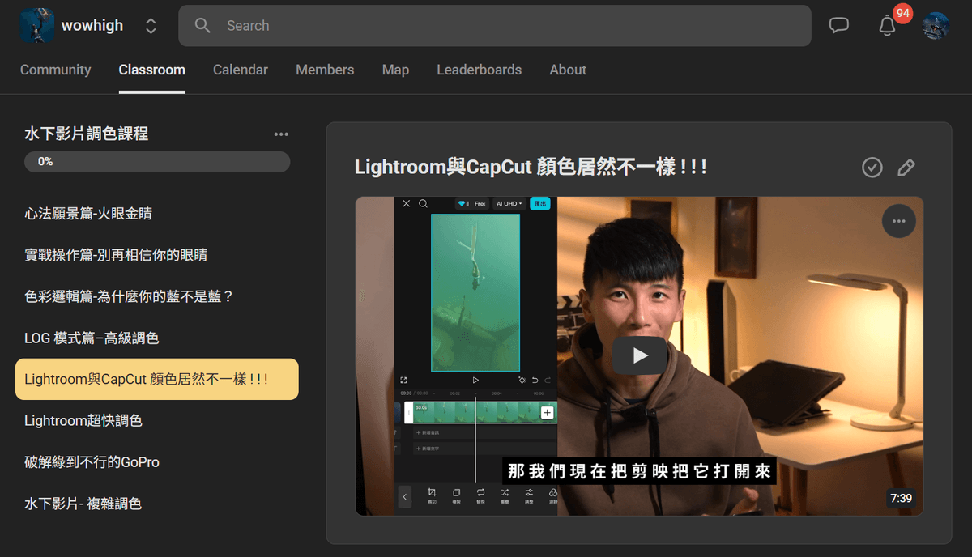
Task: Select lesson 破解綠到不行的GoPro
Action: pos(92,462)
